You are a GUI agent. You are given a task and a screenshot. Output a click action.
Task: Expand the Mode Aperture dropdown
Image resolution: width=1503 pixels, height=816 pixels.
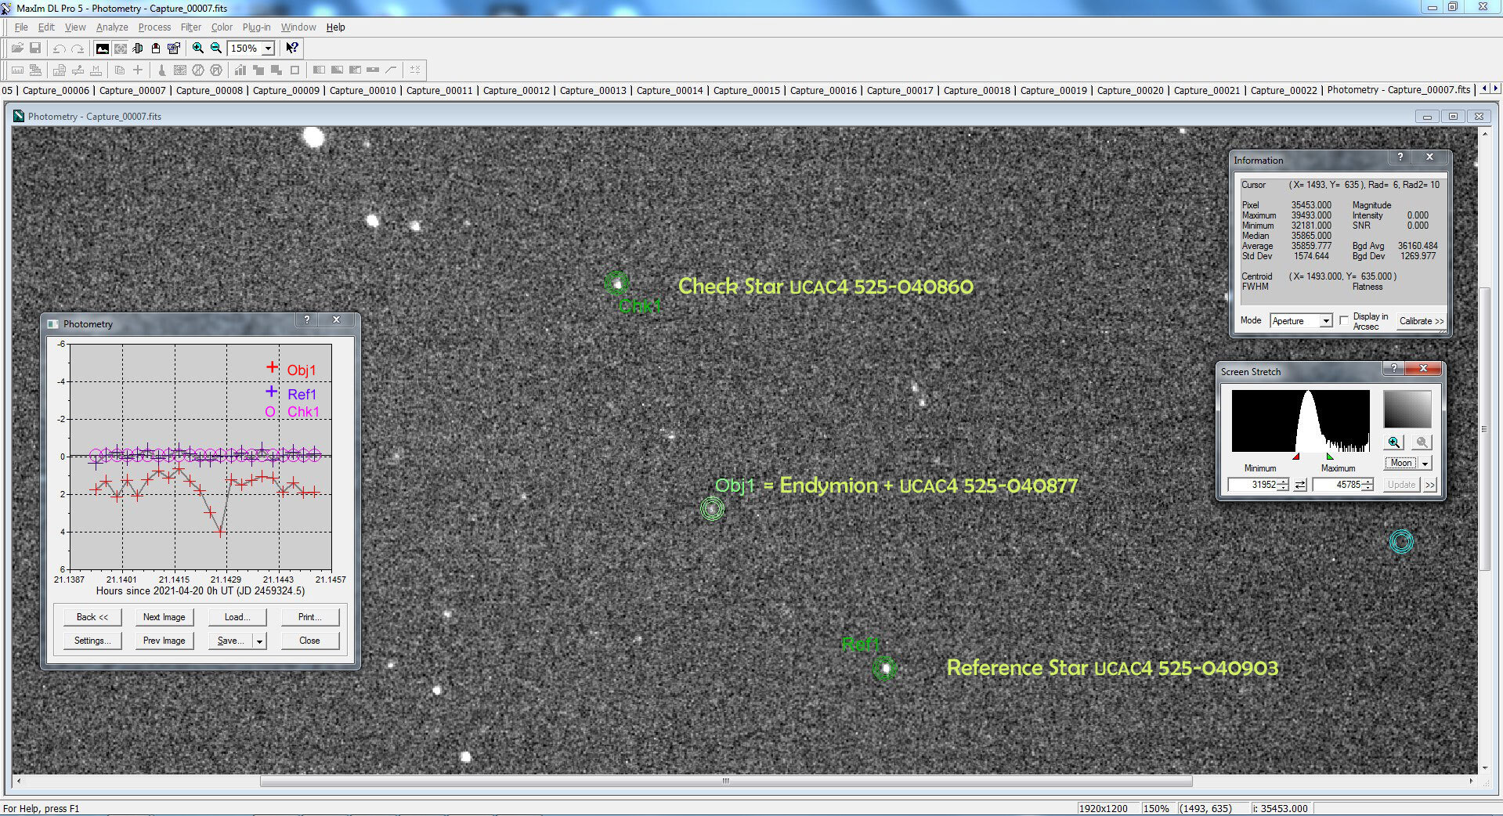click(1325, 321)
